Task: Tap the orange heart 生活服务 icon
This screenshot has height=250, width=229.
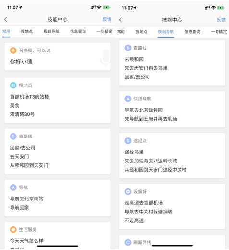Action: click(13, 229)
